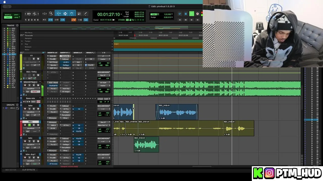Select the Pencil tool
The image size is (323, 181).
pos(85,14)
